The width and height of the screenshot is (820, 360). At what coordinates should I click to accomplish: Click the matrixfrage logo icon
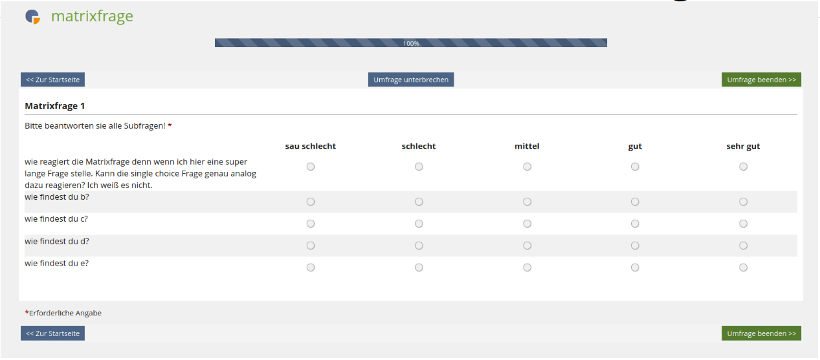click(32, 17)
